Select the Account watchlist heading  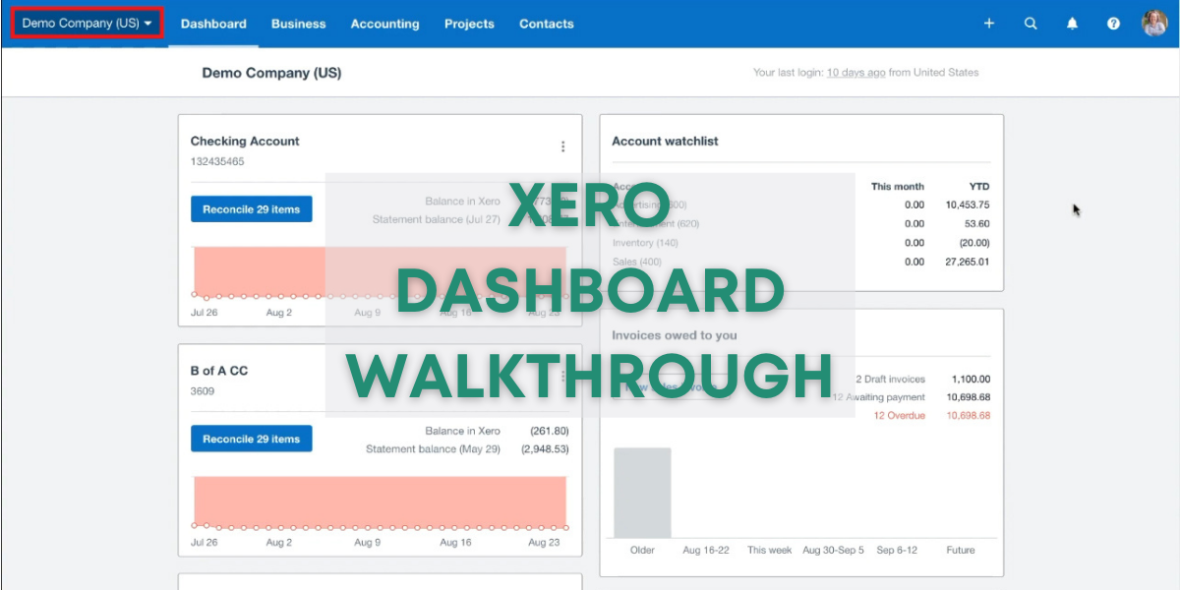pos(665,142)
